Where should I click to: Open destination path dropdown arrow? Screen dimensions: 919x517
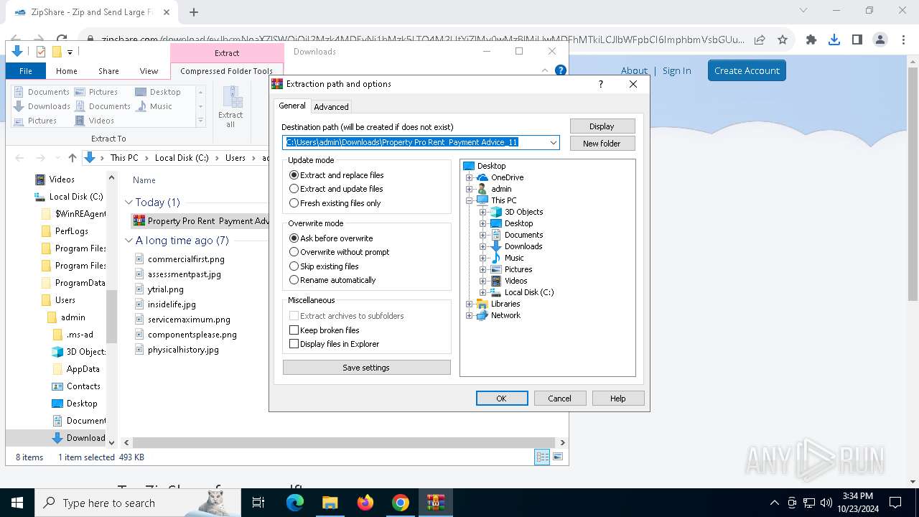pyautogui.click(x=554, y=142)
